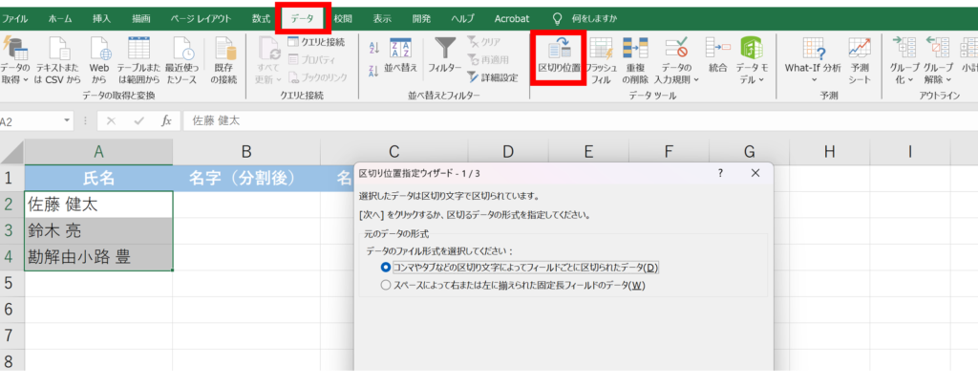Expand the What-If 分析 dropdown
Image resolution: width=978 pixels, height=389 pixels.
(813, 68)
